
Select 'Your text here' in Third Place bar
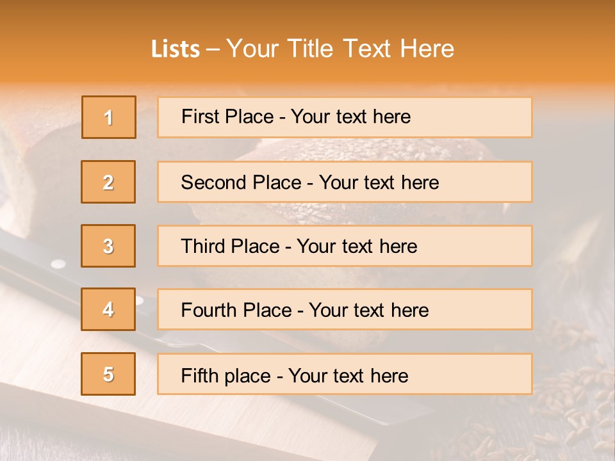click(357, 246)
